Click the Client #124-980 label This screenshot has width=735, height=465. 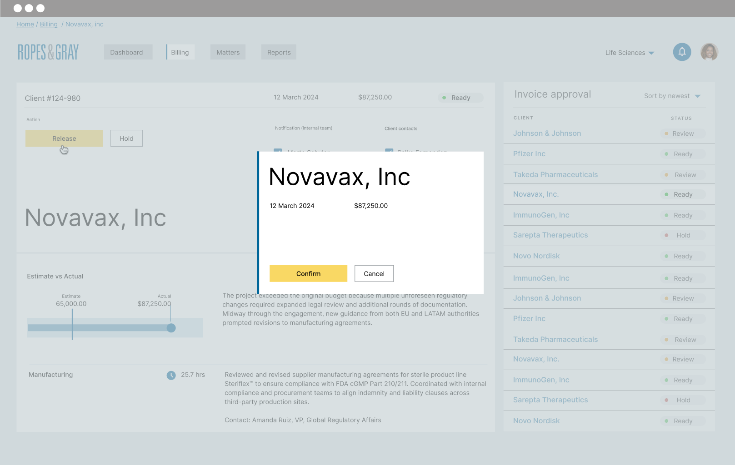coord(53,99)
